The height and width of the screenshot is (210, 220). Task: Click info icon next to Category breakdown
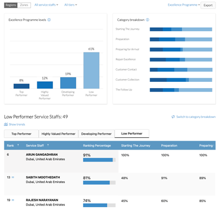[148, 20]
